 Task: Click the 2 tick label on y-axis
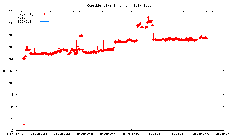tap(12, 130)
